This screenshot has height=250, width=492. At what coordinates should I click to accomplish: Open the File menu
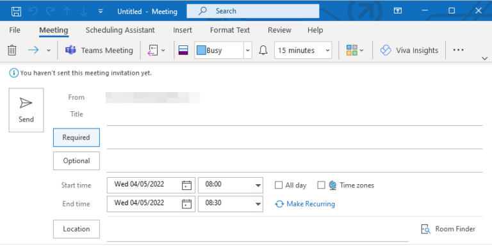[15, 30]
